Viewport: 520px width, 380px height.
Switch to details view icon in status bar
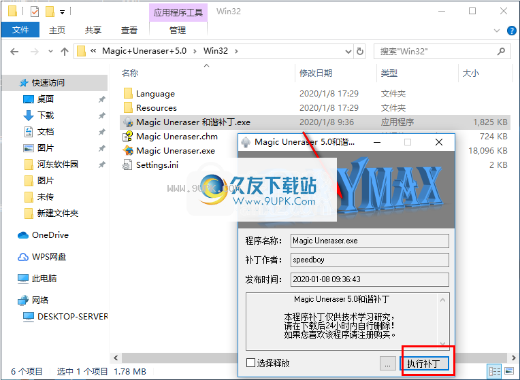tap(495, 371)
